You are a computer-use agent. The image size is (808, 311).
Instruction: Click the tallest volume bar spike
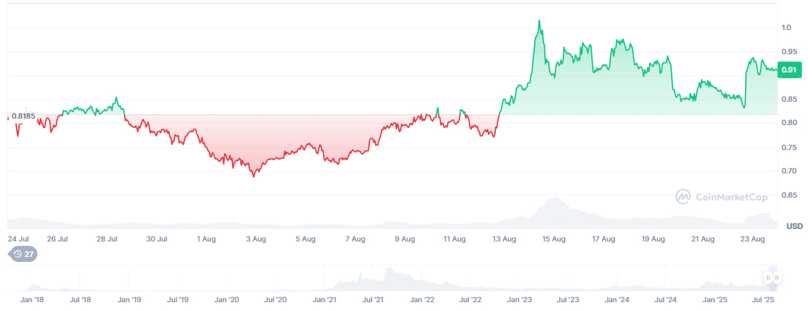pyautogui.click(x=555, y=199)
